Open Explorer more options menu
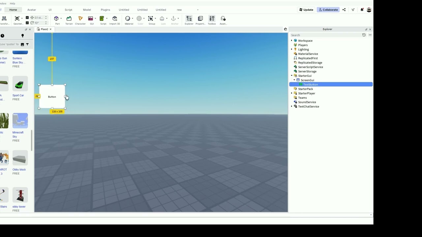Image resolution: width=422 pixels, height=237 pixels. coord(370,35)
